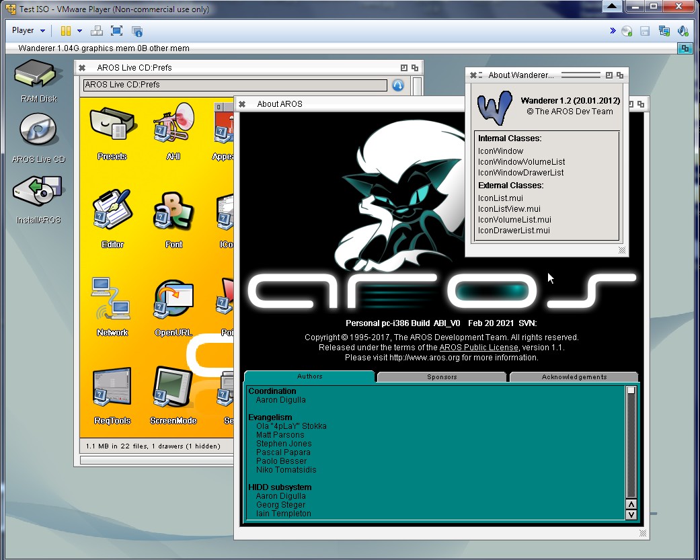700x560 pixels.
Task: Expand the hidden VMware device icons chevron
Action: click(x=613, y=31)
